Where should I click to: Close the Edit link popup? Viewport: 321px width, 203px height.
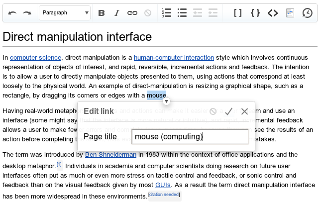click(x=244, y=111)
